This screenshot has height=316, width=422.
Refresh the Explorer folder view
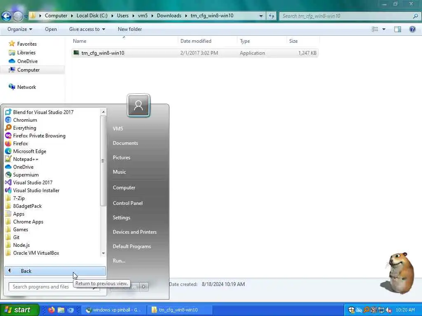click(271, 16)
